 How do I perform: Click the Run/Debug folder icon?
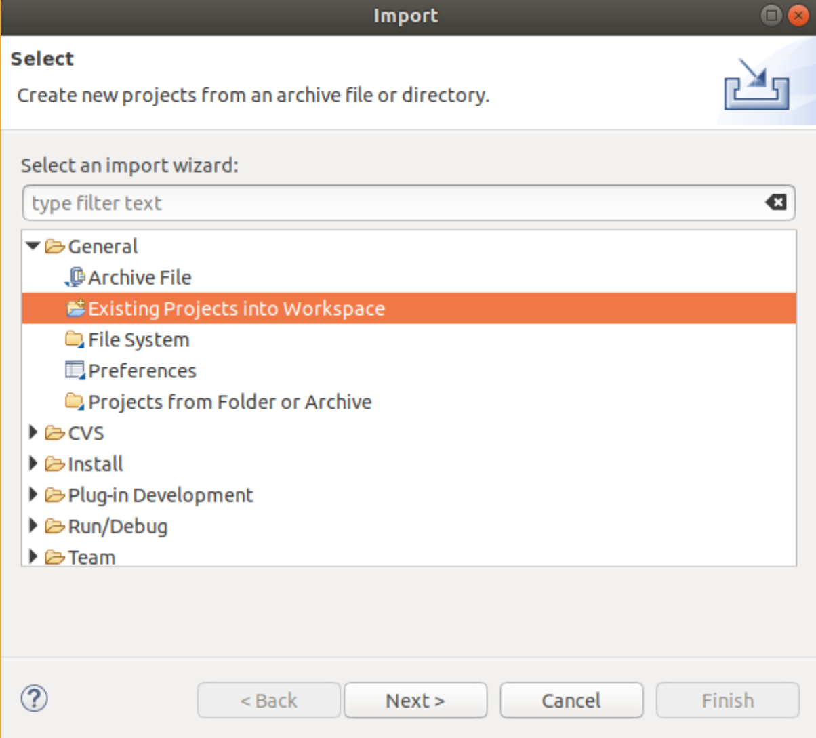55,526
